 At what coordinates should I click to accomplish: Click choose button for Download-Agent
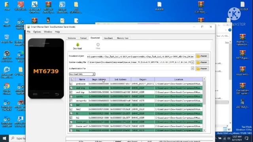point(202,56)
